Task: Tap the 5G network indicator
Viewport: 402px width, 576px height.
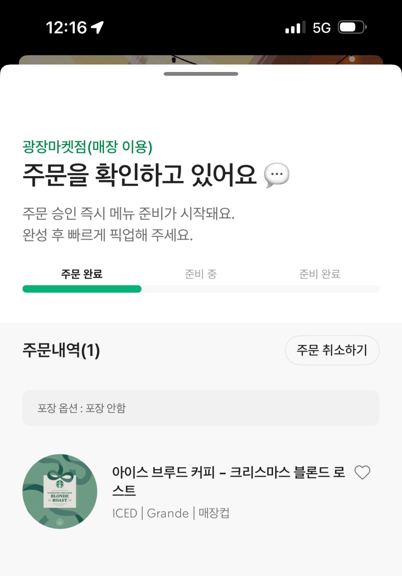Action: (x=322, y=28)
